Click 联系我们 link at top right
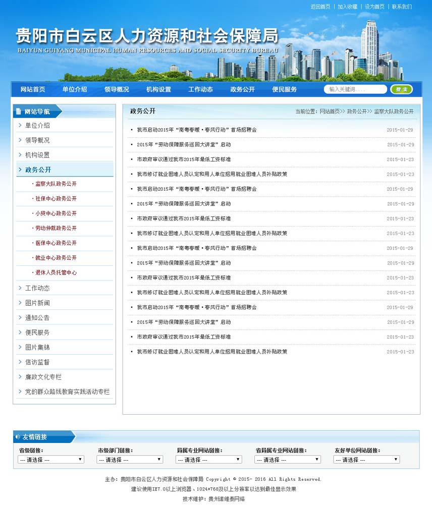This screenshot has width=432, height=505. point(402,7)
